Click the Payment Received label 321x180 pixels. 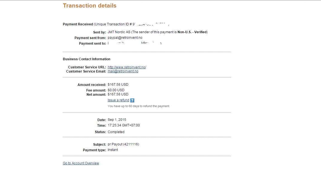[78, 24]
